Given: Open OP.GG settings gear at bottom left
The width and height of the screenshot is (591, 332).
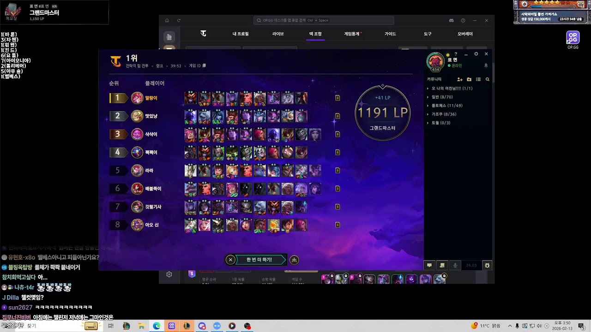Looking at the screenshot, I should [169, 274].
